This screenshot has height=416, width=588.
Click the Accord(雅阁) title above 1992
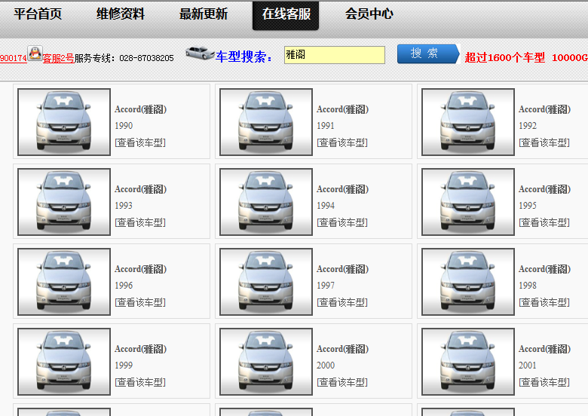tap(544, 109)
